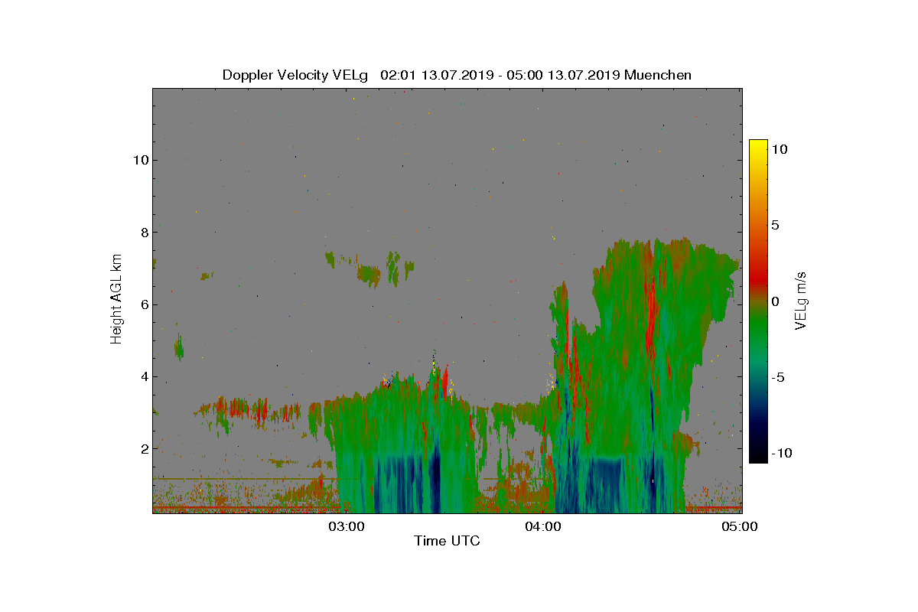
Task: Click the colorbar value '10' at top
Action: (x=779, y=150)
